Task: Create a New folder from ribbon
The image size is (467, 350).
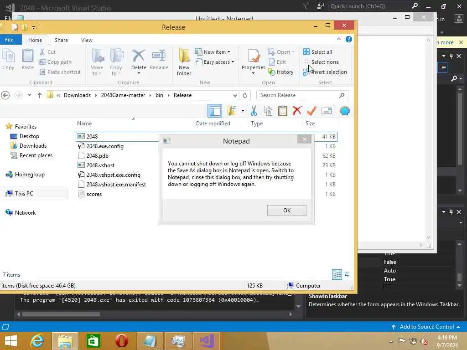Action: (x=184, y=62)
